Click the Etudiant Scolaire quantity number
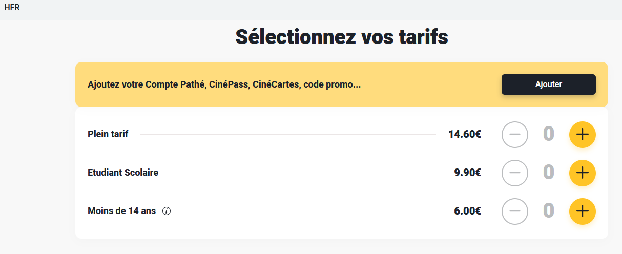Screen dimensions: 622x254 click(x=548, y=173)
